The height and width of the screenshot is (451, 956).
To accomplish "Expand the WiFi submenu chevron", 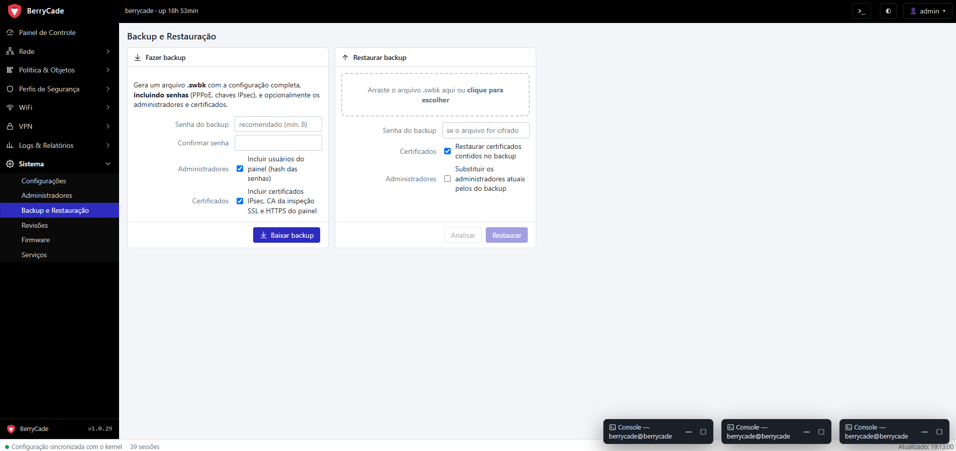I will point(108,107).
